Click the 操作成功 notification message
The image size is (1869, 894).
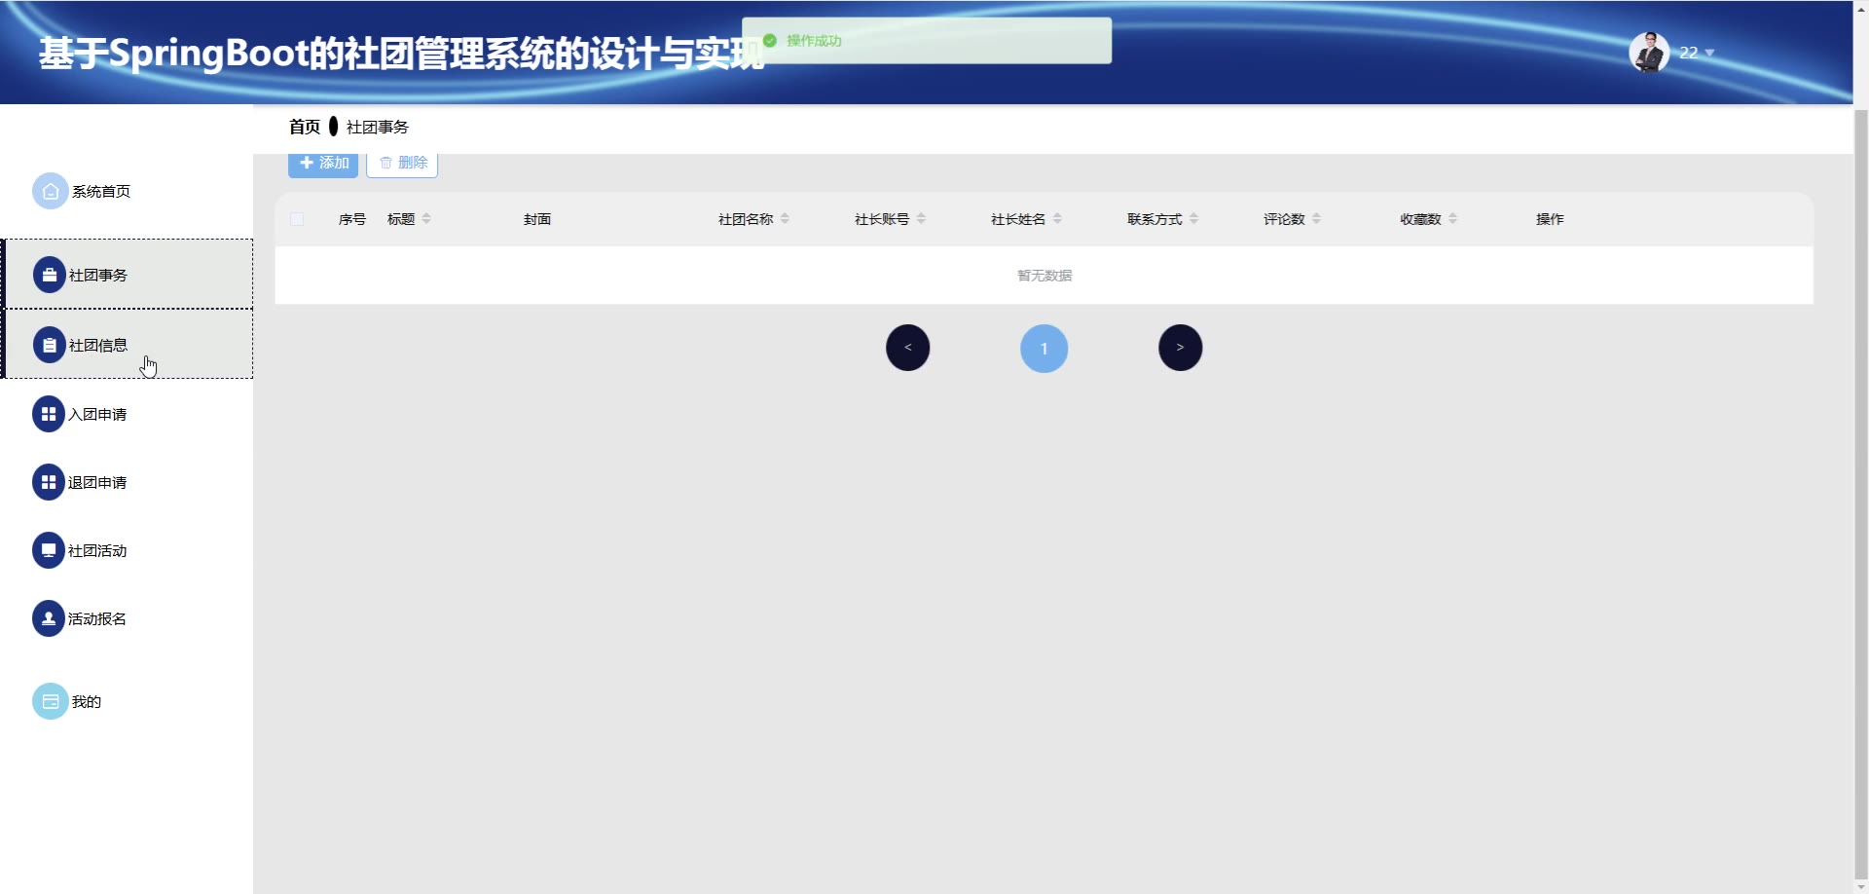pyautogui.click(x=927, y=41)
